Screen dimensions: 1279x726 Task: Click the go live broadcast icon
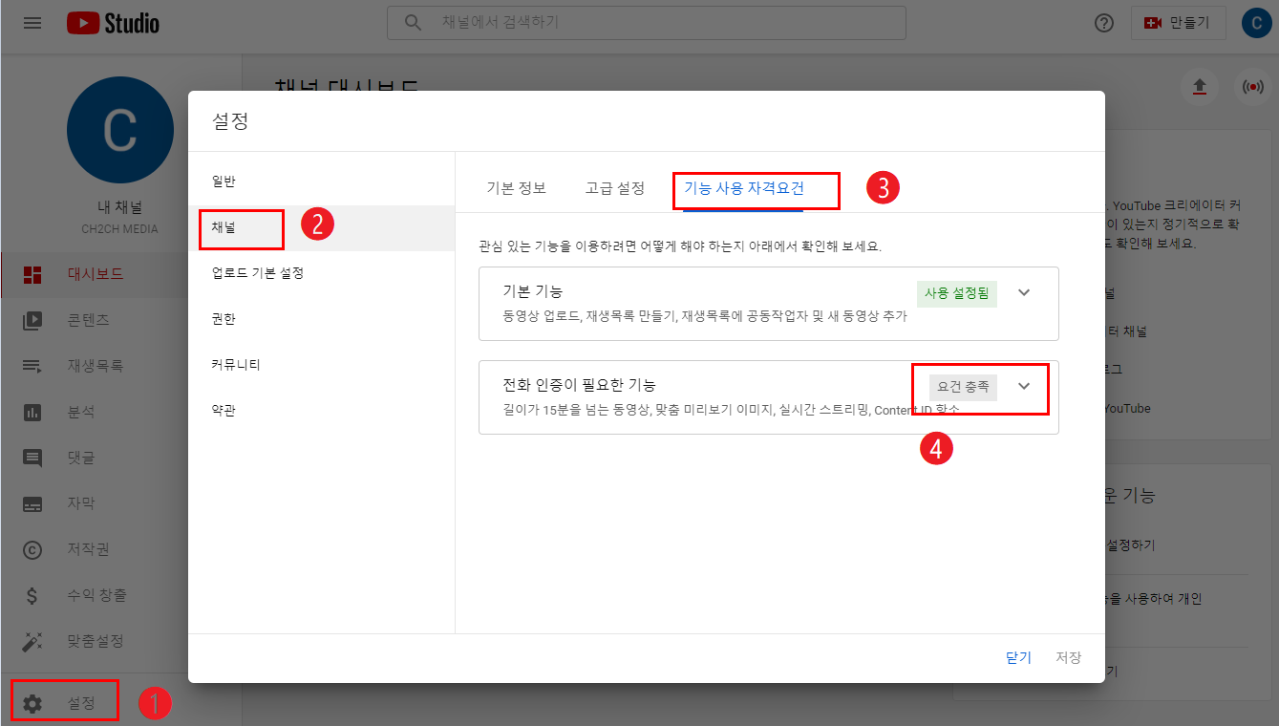pos(1252,87)
